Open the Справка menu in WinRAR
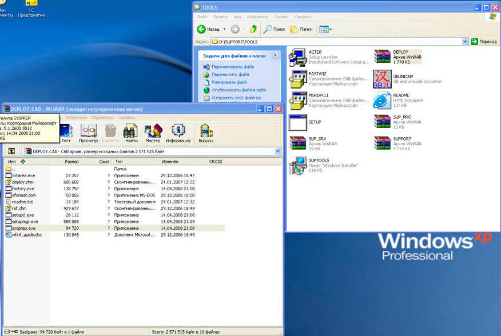501x336 pixels. (x=126, y=118)
